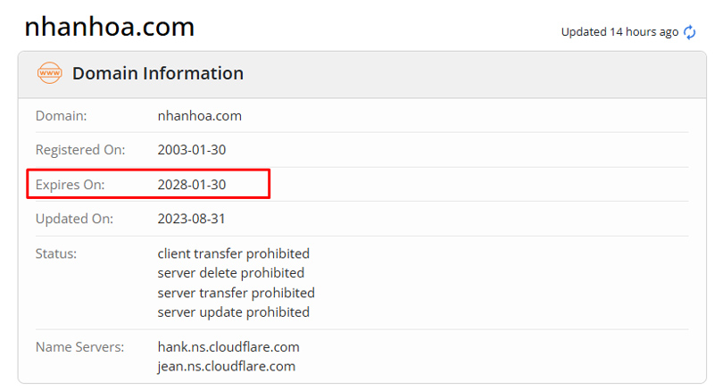Click the orange WWW globe icon
Image resolution: width=714 pixels, height=390 pixels.
pyautogui.click(x=49, y=73)
